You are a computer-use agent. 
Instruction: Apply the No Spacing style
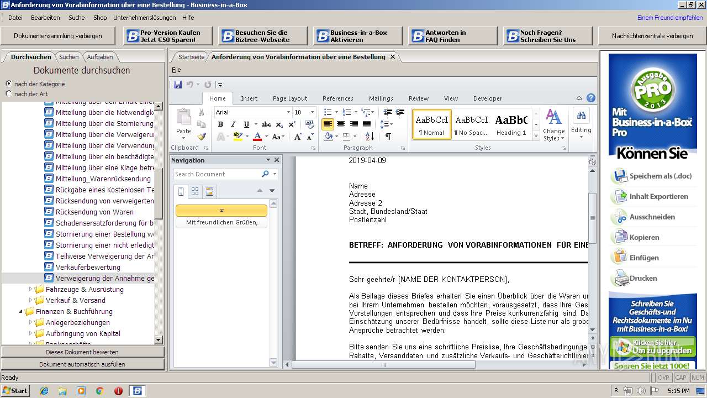pos(471,124)
